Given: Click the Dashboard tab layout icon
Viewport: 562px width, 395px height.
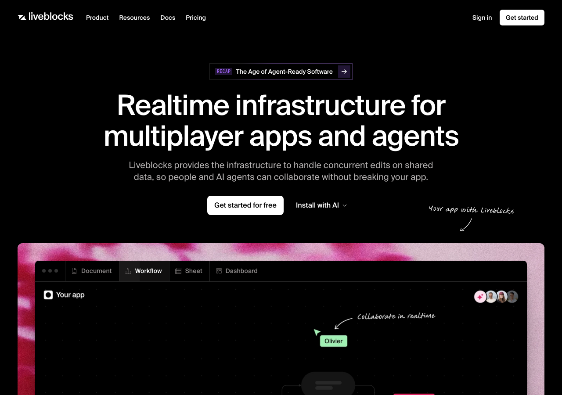Looking at the screenshot, I should click(x=219, y=271).
